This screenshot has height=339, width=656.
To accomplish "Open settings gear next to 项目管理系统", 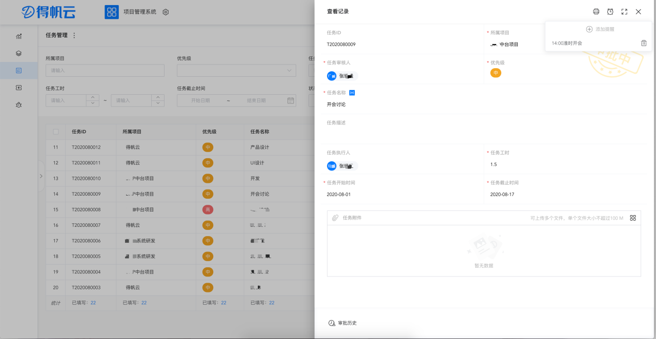I will [166, 12].
